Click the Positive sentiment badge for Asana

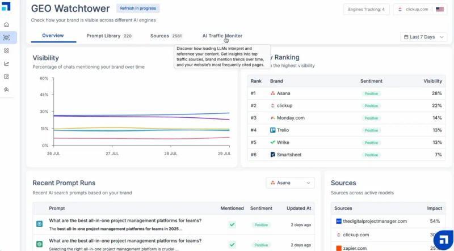371,93
